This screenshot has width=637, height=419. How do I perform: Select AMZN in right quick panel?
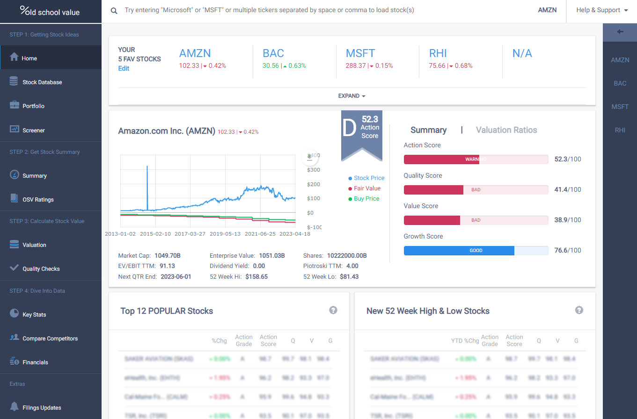point(620,60)
